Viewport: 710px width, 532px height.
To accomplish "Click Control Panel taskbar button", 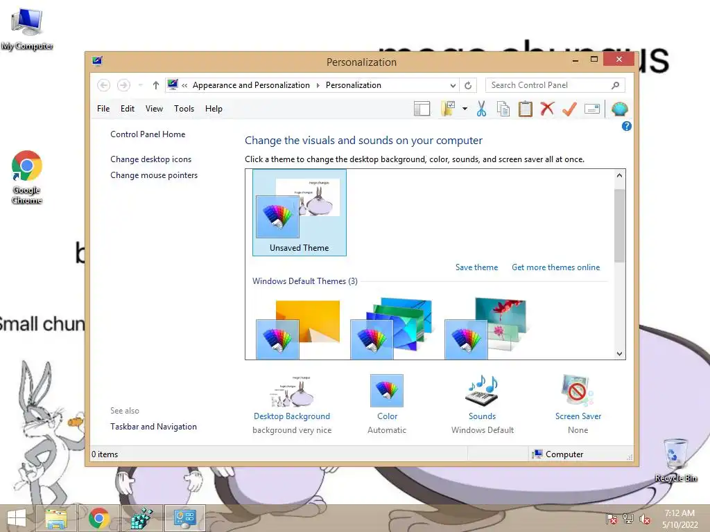I will [x=184, y=518].
